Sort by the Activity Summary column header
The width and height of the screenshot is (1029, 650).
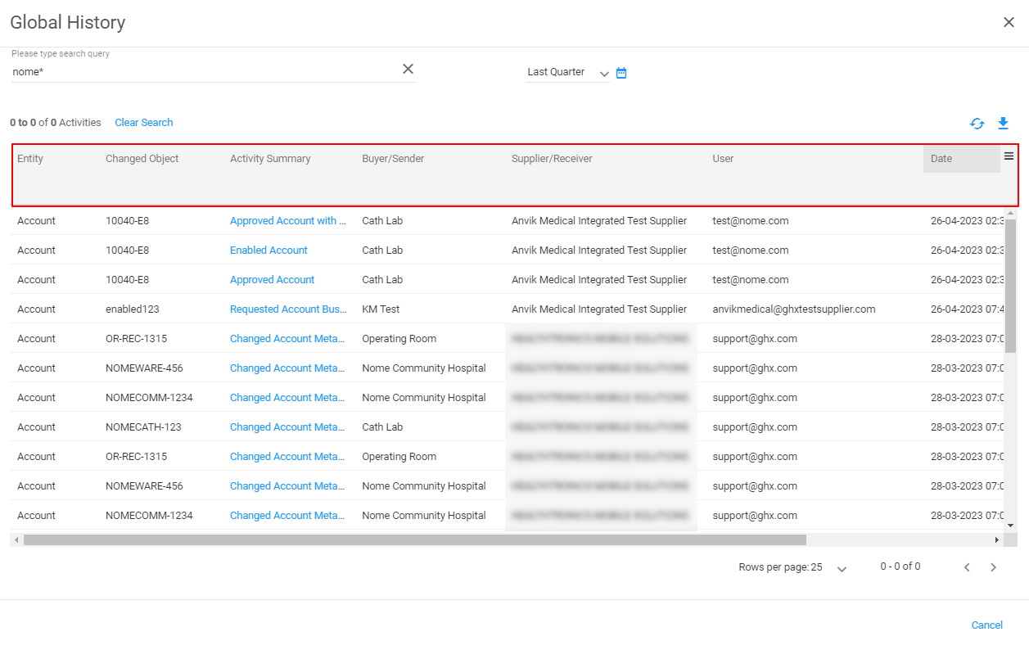(x=270, y=159)
